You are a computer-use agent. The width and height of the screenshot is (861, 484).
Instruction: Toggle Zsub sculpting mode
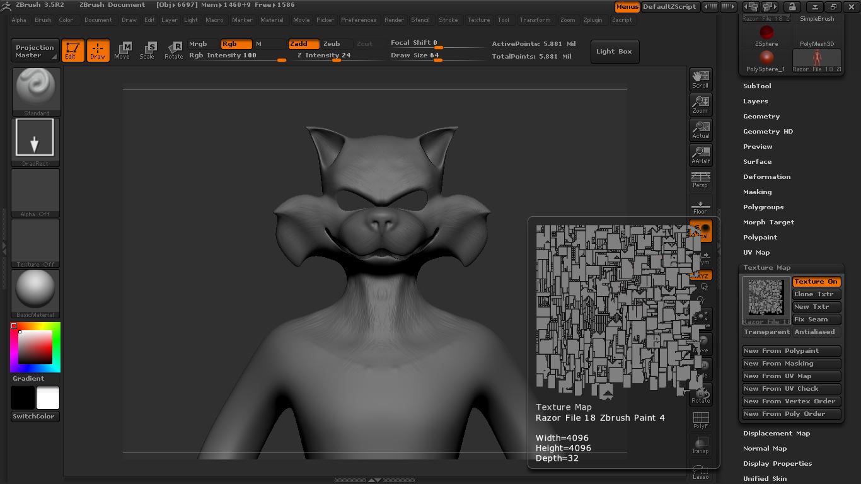pos(336,44)
